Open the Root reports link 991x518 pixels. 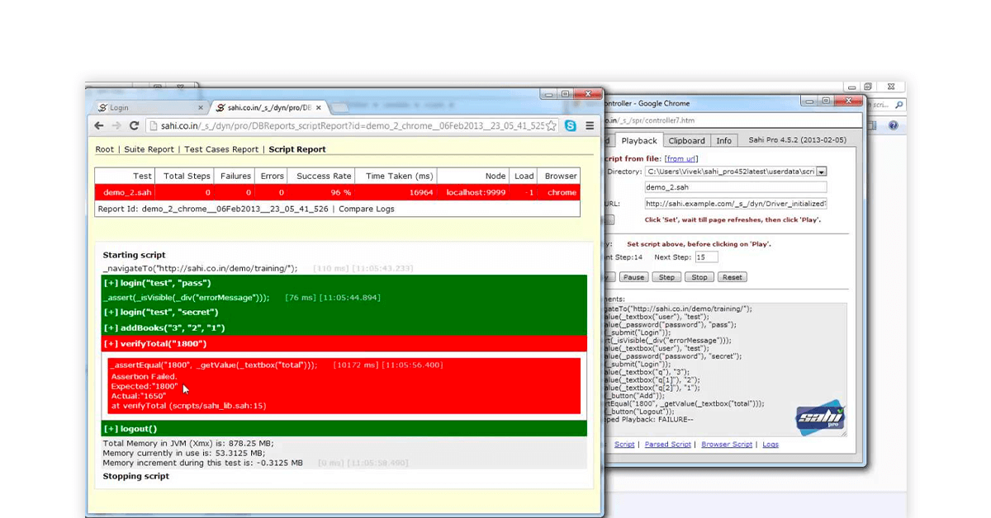105,149
